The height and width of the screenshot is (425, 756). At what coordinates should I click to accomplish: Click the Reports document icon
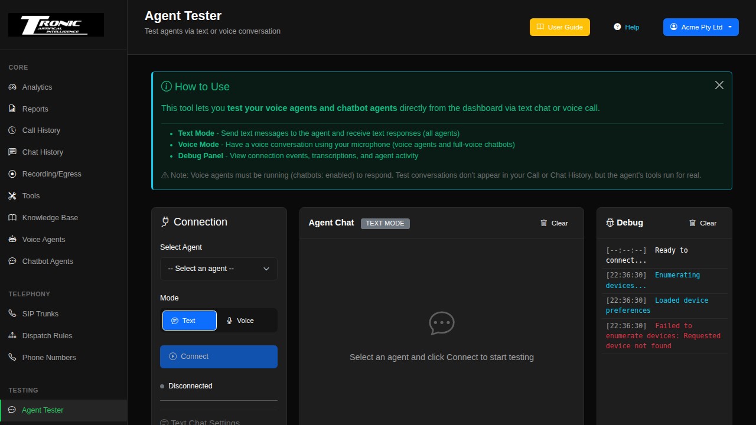pyautogui.click(x=12, y=109)
